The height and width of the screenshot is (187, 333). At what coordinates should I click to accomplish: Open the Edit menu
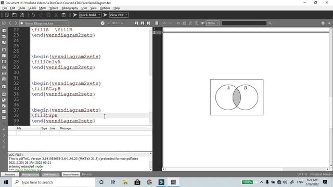tap(12, 8)
